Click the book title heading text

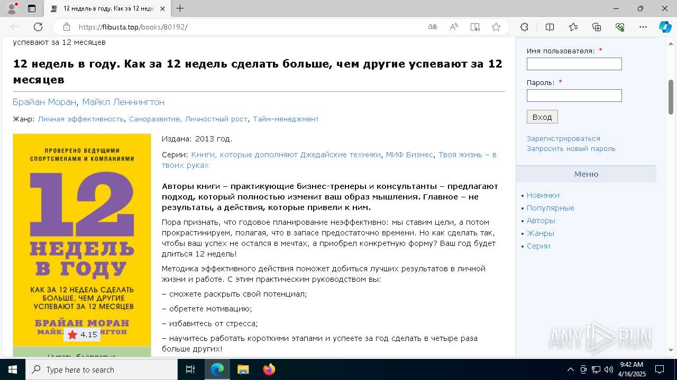[x=258, y=72]
